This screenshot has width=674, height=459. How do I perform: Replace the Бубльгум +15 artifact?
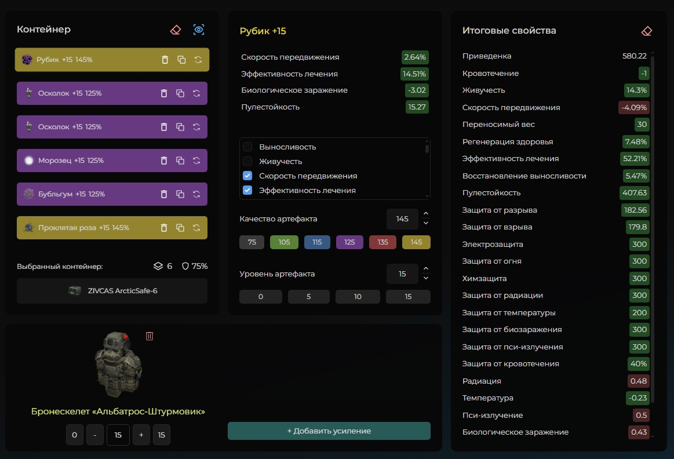pos(196,194)
